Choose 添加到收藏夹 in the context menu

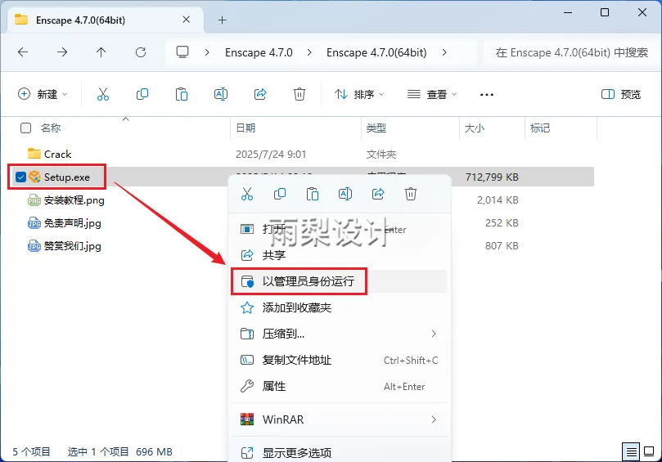339,307
